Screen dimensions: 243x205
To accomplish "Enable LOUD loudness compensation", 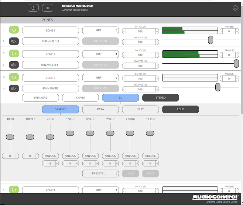I will click(x=180, y=109).
